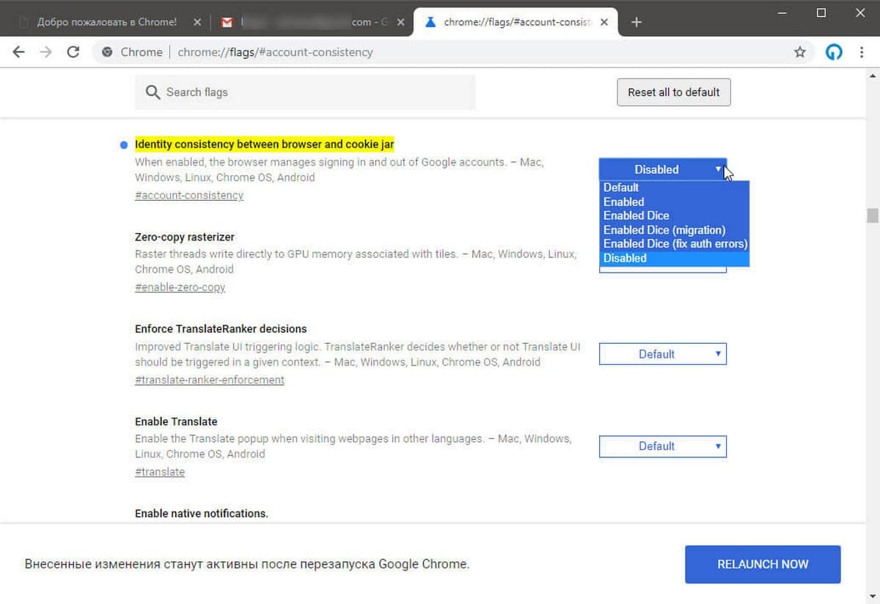880x604 pixels.
Task: Click the RELAUNCH NOW button
Action: [763, 564]
